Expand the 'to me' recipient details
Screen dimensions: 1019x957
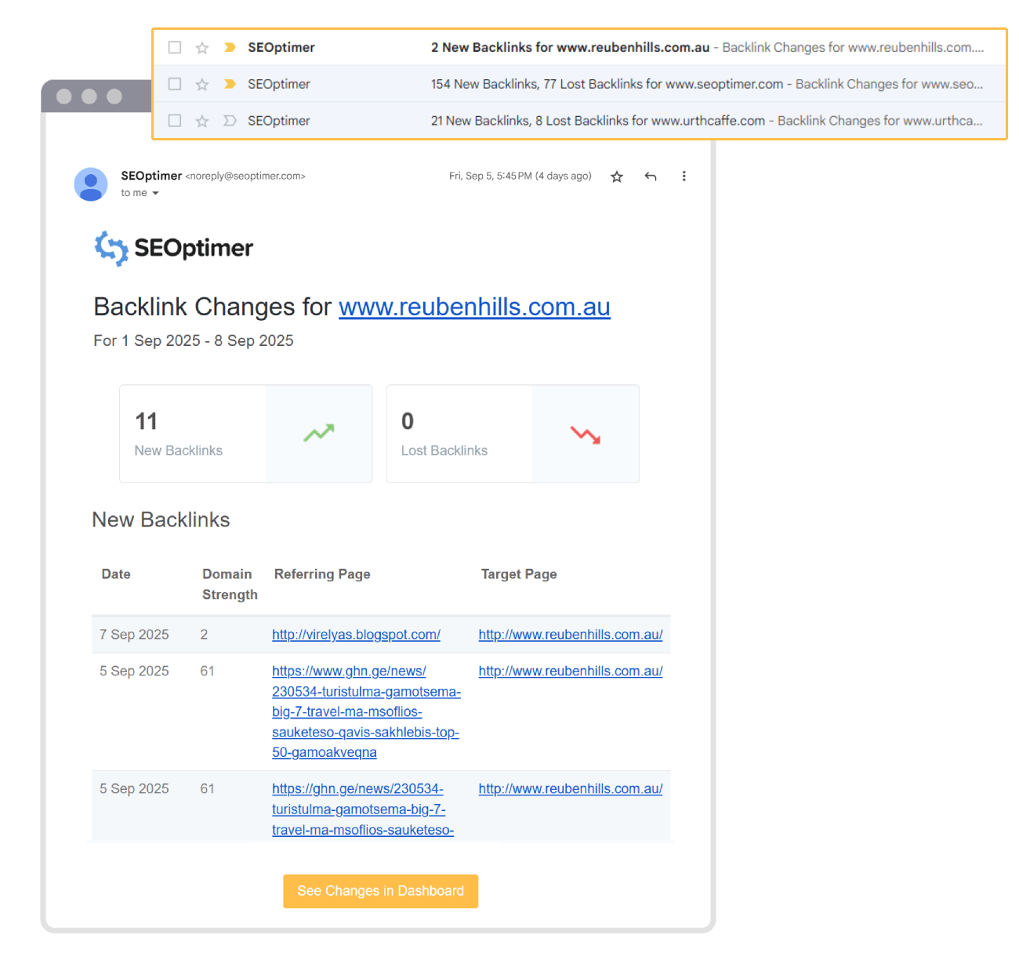pos(155,193)
